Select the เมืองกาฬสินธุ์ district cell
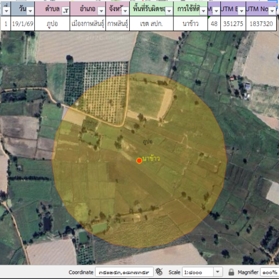Image resolution: width=279 pixels, height=279 pixels. tap(88, 23)
